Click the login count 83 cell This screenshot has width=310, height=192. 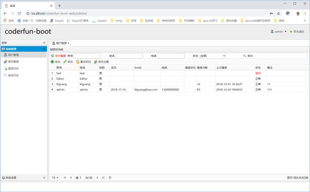pyautogui.click(x=198, y=89)
